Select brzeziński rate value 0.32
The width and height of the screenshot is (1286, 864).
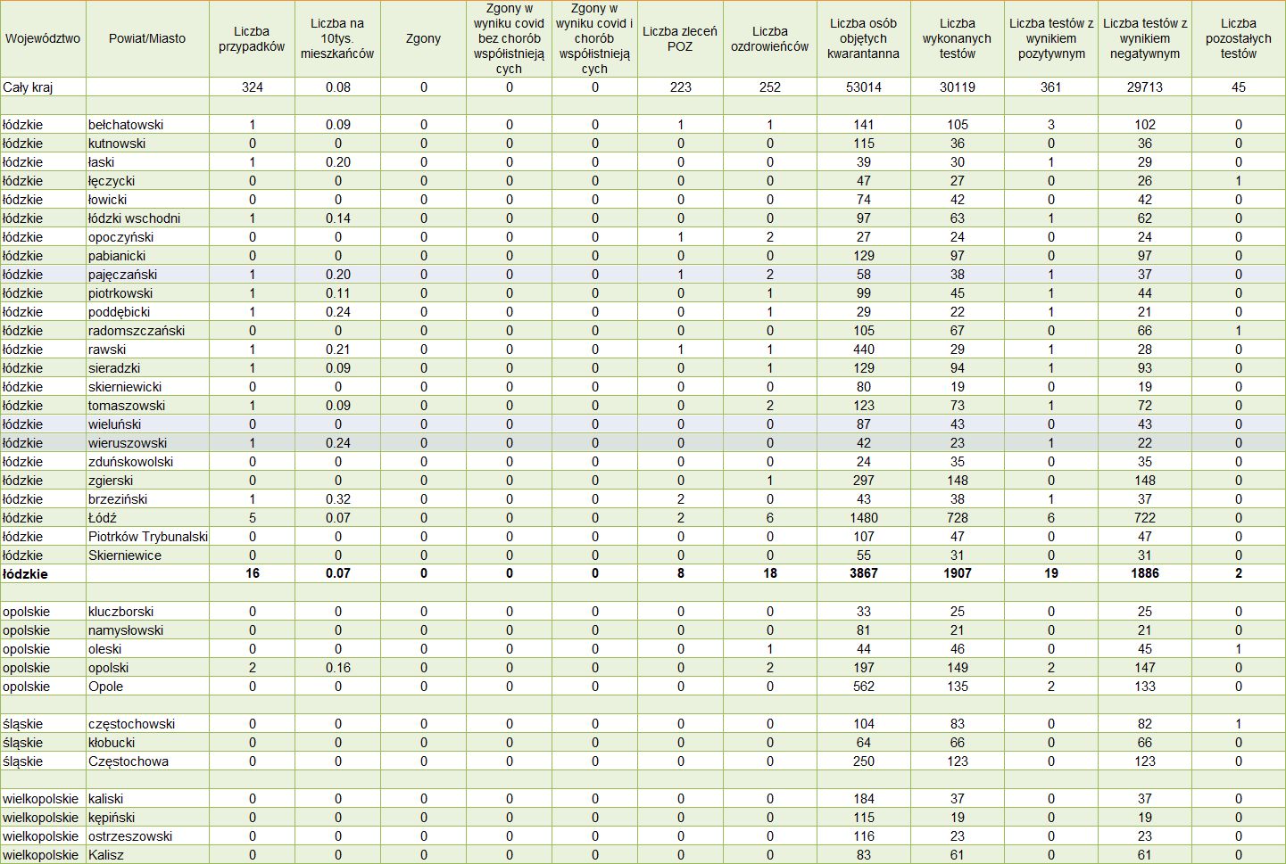tap(338, 499)
